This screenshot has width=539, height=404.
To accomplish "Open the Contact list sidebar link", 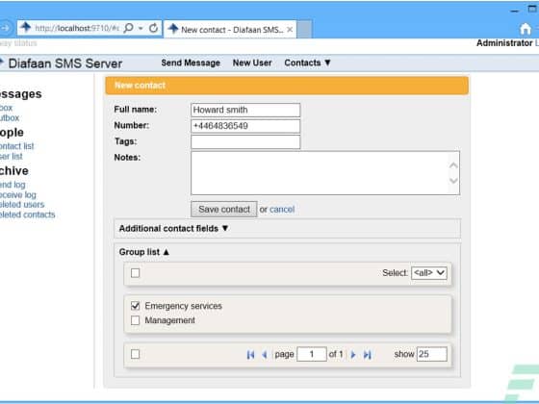I will click(x=16, y=146).
